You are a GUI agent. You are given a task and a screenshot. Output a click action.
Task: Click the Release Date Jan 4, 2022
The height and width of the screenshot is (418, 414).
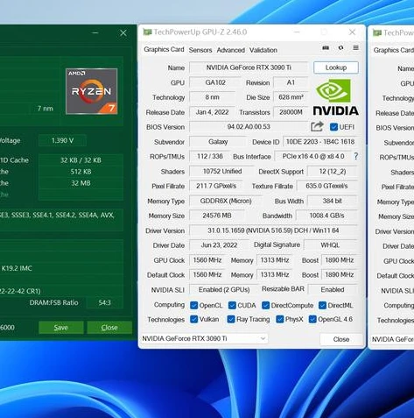point(212,112)
